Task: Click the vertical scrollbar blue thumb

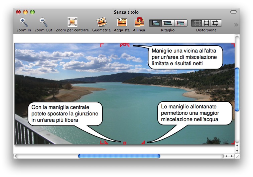Action: pyautogui.click(x=237, y=89)
